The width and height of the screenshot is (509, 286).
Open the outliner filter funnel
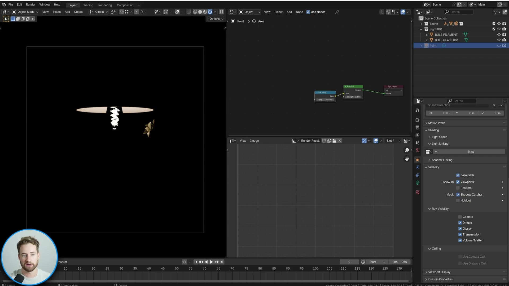(x=495, y=12)
